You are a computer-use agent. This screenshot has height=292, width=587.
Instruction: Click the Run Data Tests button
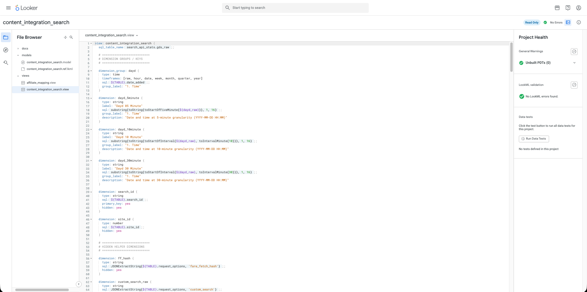tap(534, 139)
